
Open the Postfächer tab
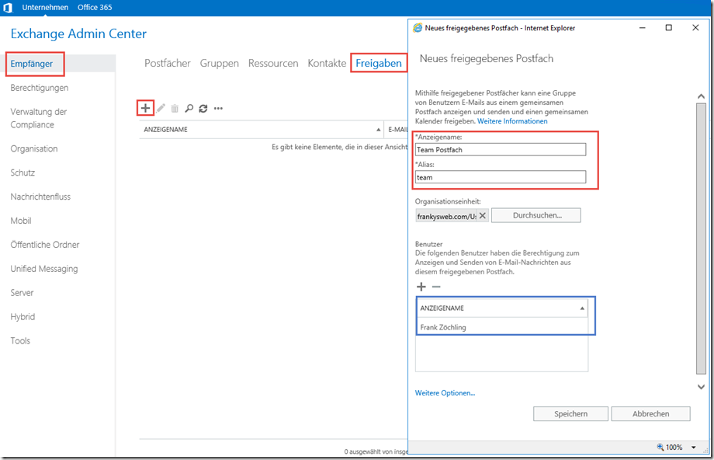coord(168,63)
